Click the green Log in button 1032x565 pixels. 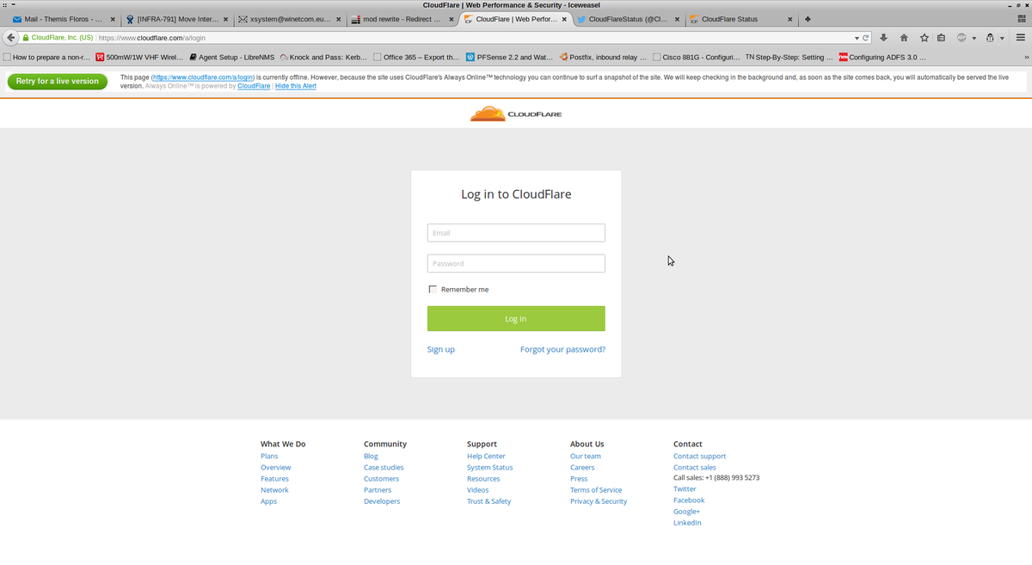pos(516,318)
